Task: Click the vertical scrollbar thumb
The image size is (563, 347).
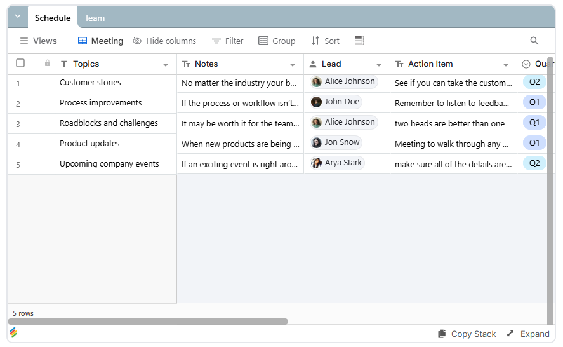Action: [x=550, y=191]
